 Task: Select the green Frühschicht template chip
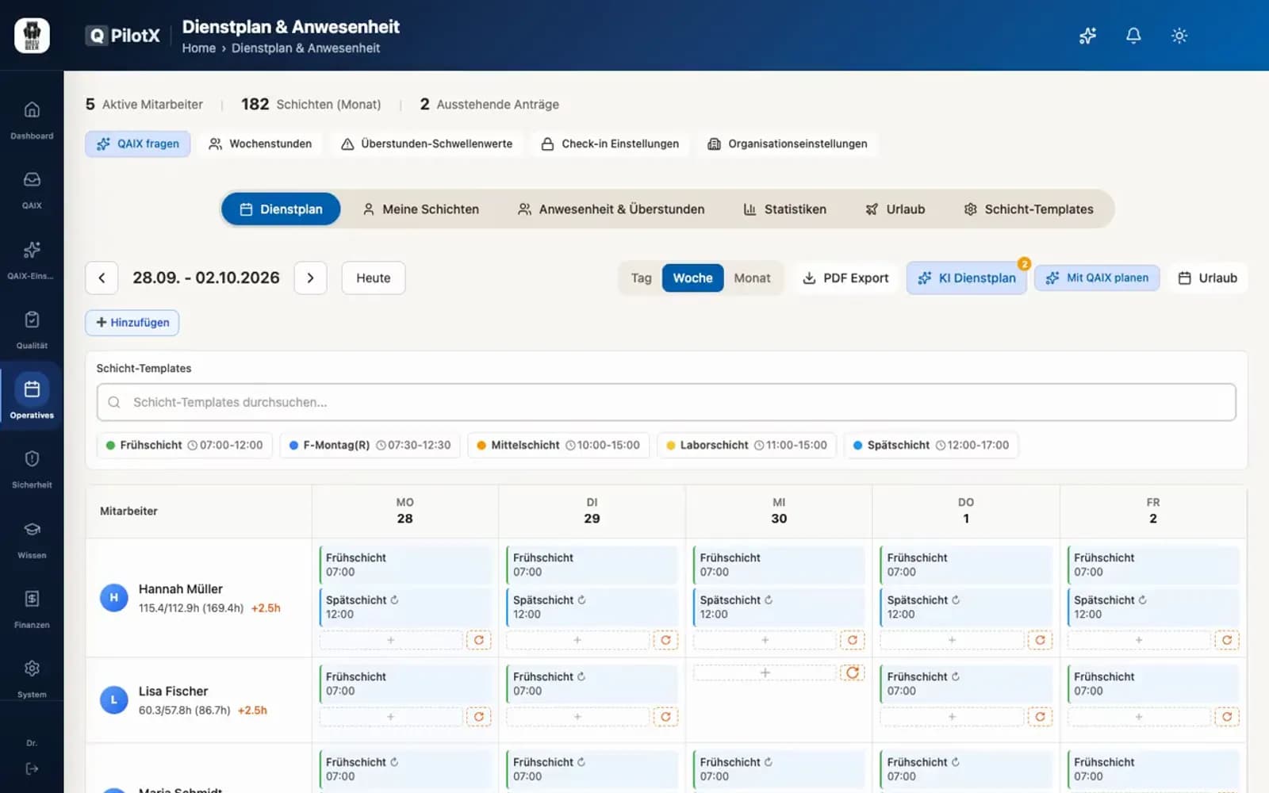[185, 445]
